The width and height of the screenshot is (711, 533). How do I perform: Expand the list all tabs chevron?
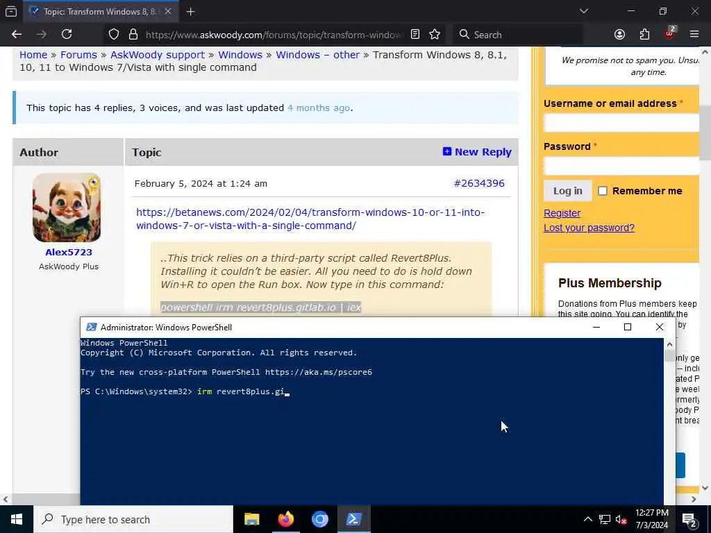point(583,11)
